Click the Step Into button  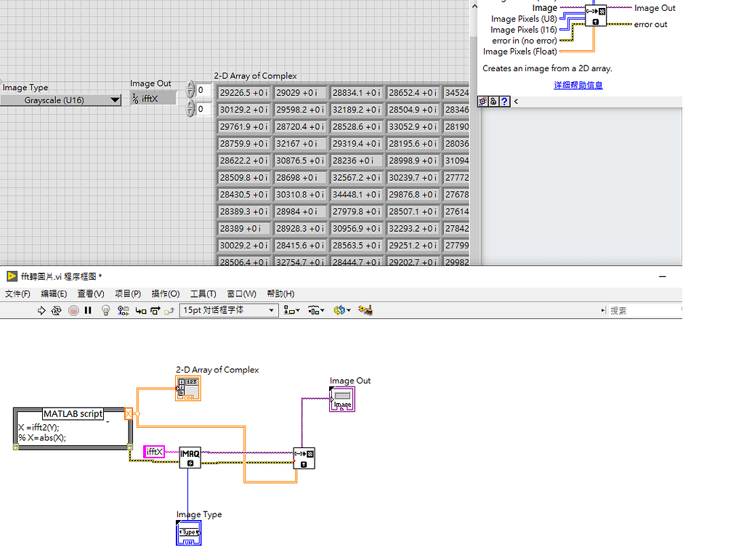click(141, 311)
